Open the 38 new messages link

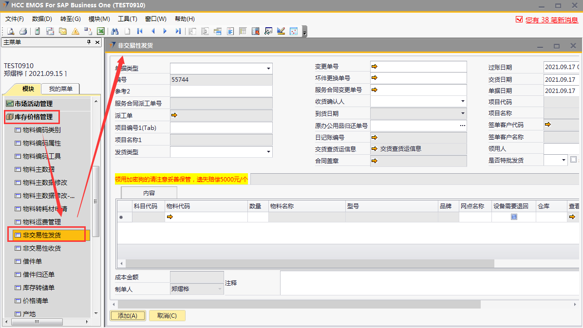(x=551, y=20)
